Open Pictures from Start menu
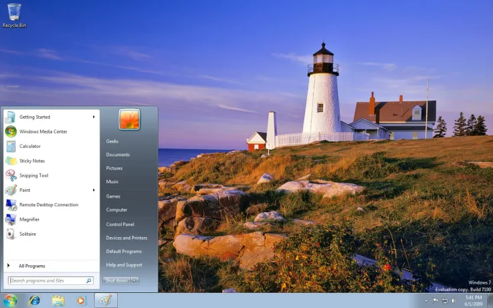 click(114, 168)
